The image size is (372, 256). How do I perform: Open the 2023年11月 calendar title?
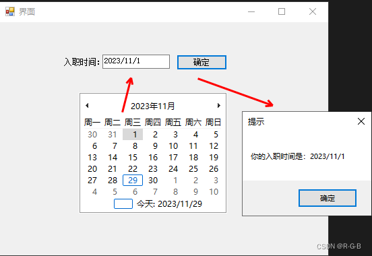(153, 106)
